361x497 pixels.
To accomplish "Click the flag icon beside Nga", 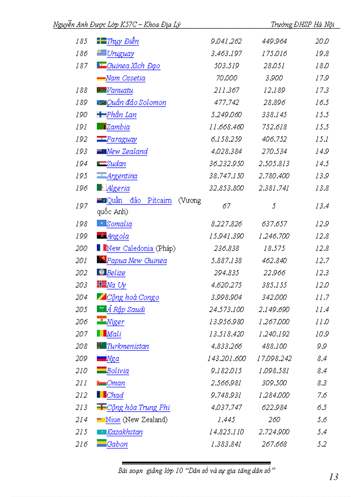I will (x=101, y=358).
